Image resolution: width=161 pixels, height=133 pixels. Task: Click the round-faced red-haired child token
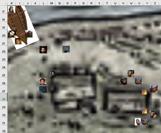point(43,81)
